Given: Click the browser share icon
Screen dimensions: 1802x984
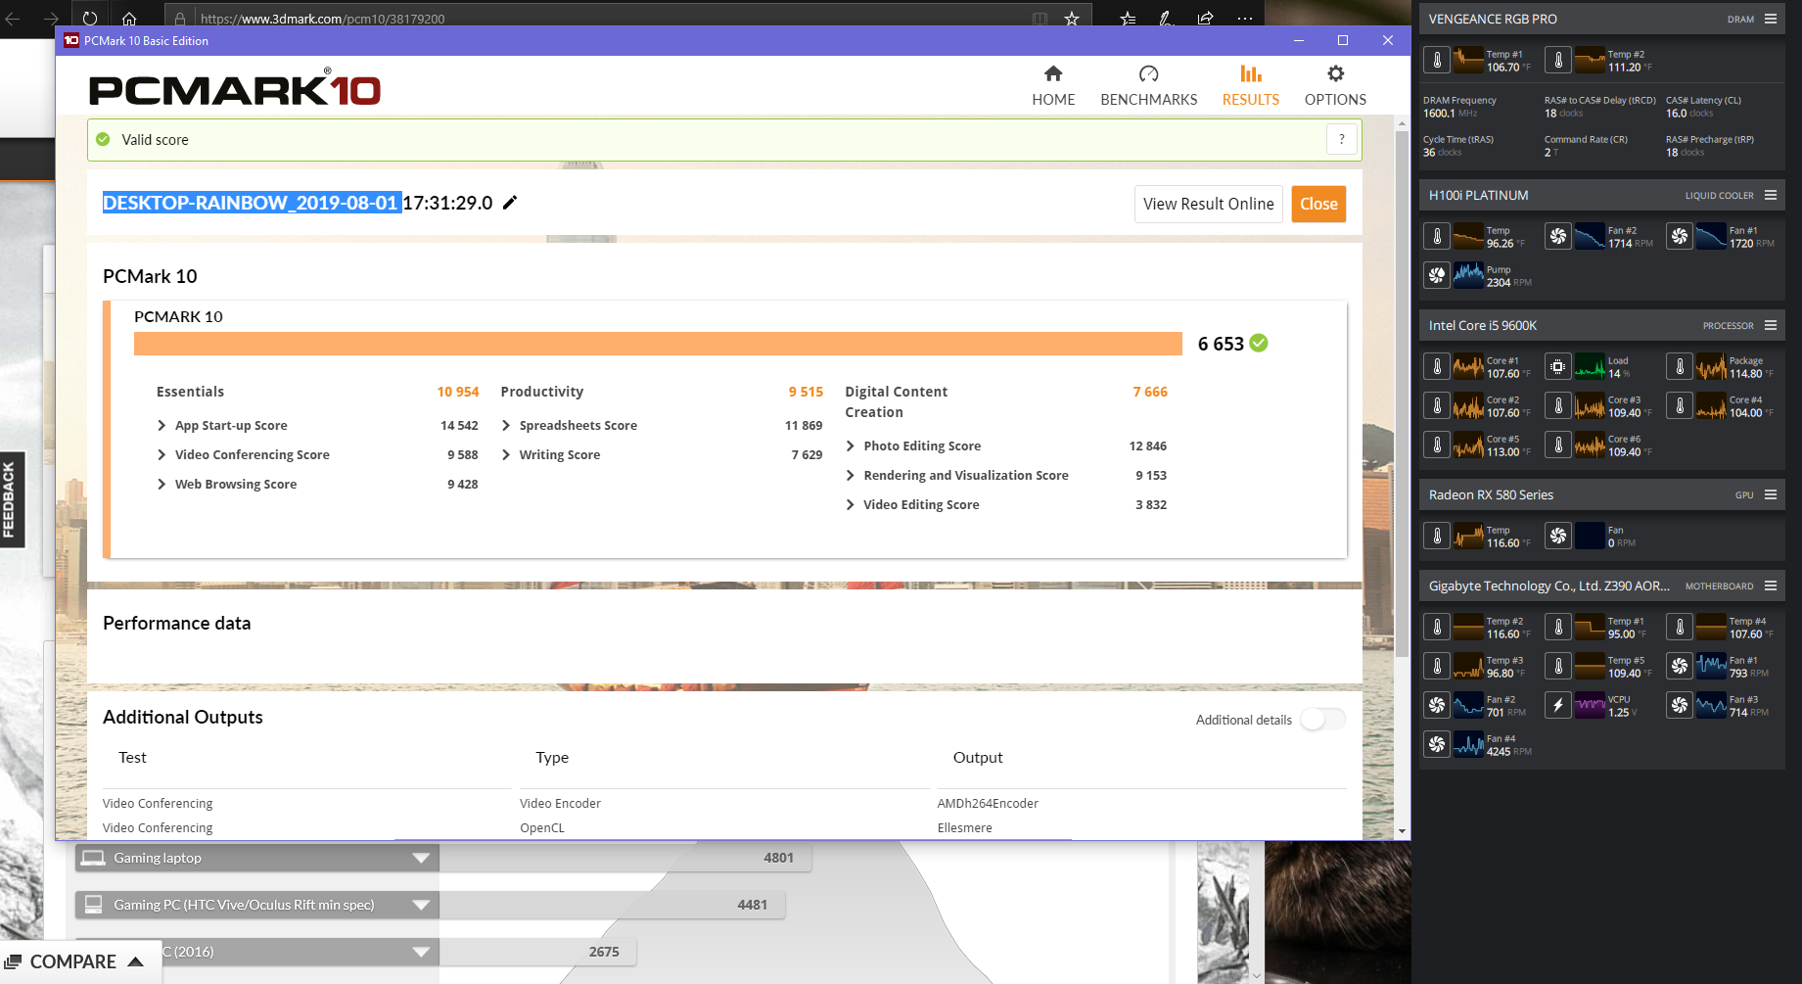Looking at the screenshot, I should point(1205,18).
